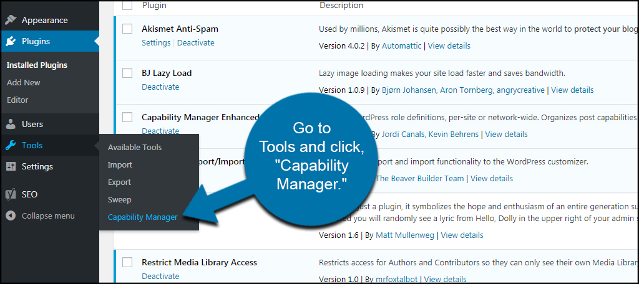Click the Plugins plug icon
Screen dimensions: 639x284
click(x=11, y=41)
